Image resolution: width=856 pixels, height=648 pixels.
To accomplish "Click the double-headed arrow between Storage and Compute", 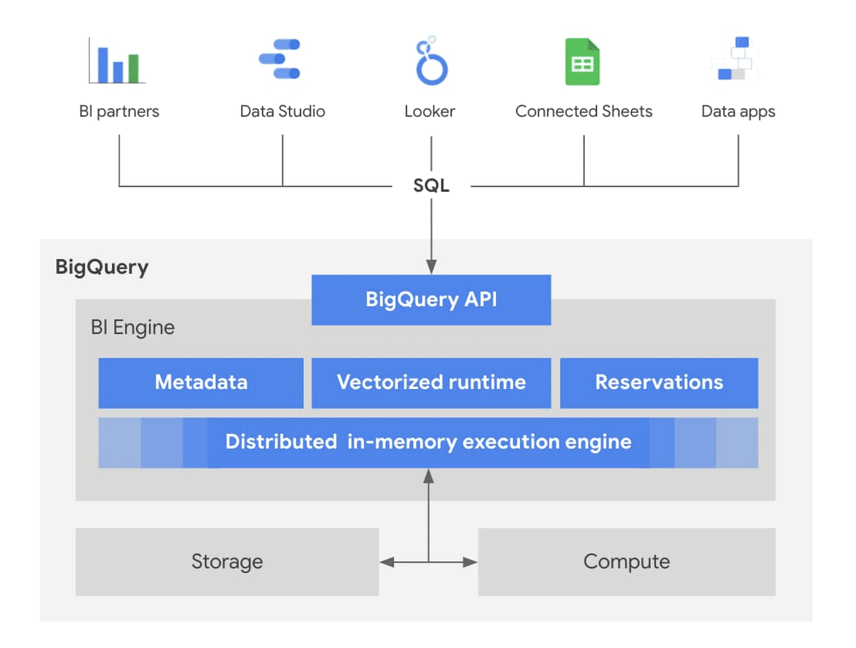I will click(428, 562).
